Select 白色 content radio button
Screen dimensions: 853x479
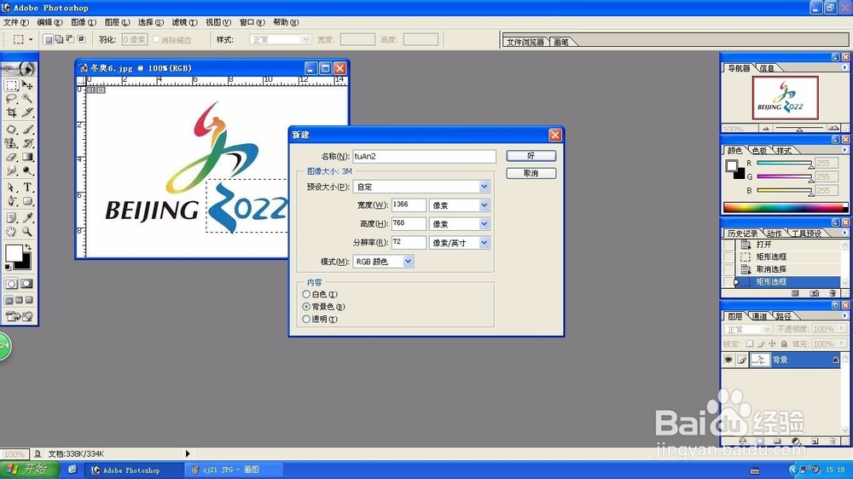306,294
